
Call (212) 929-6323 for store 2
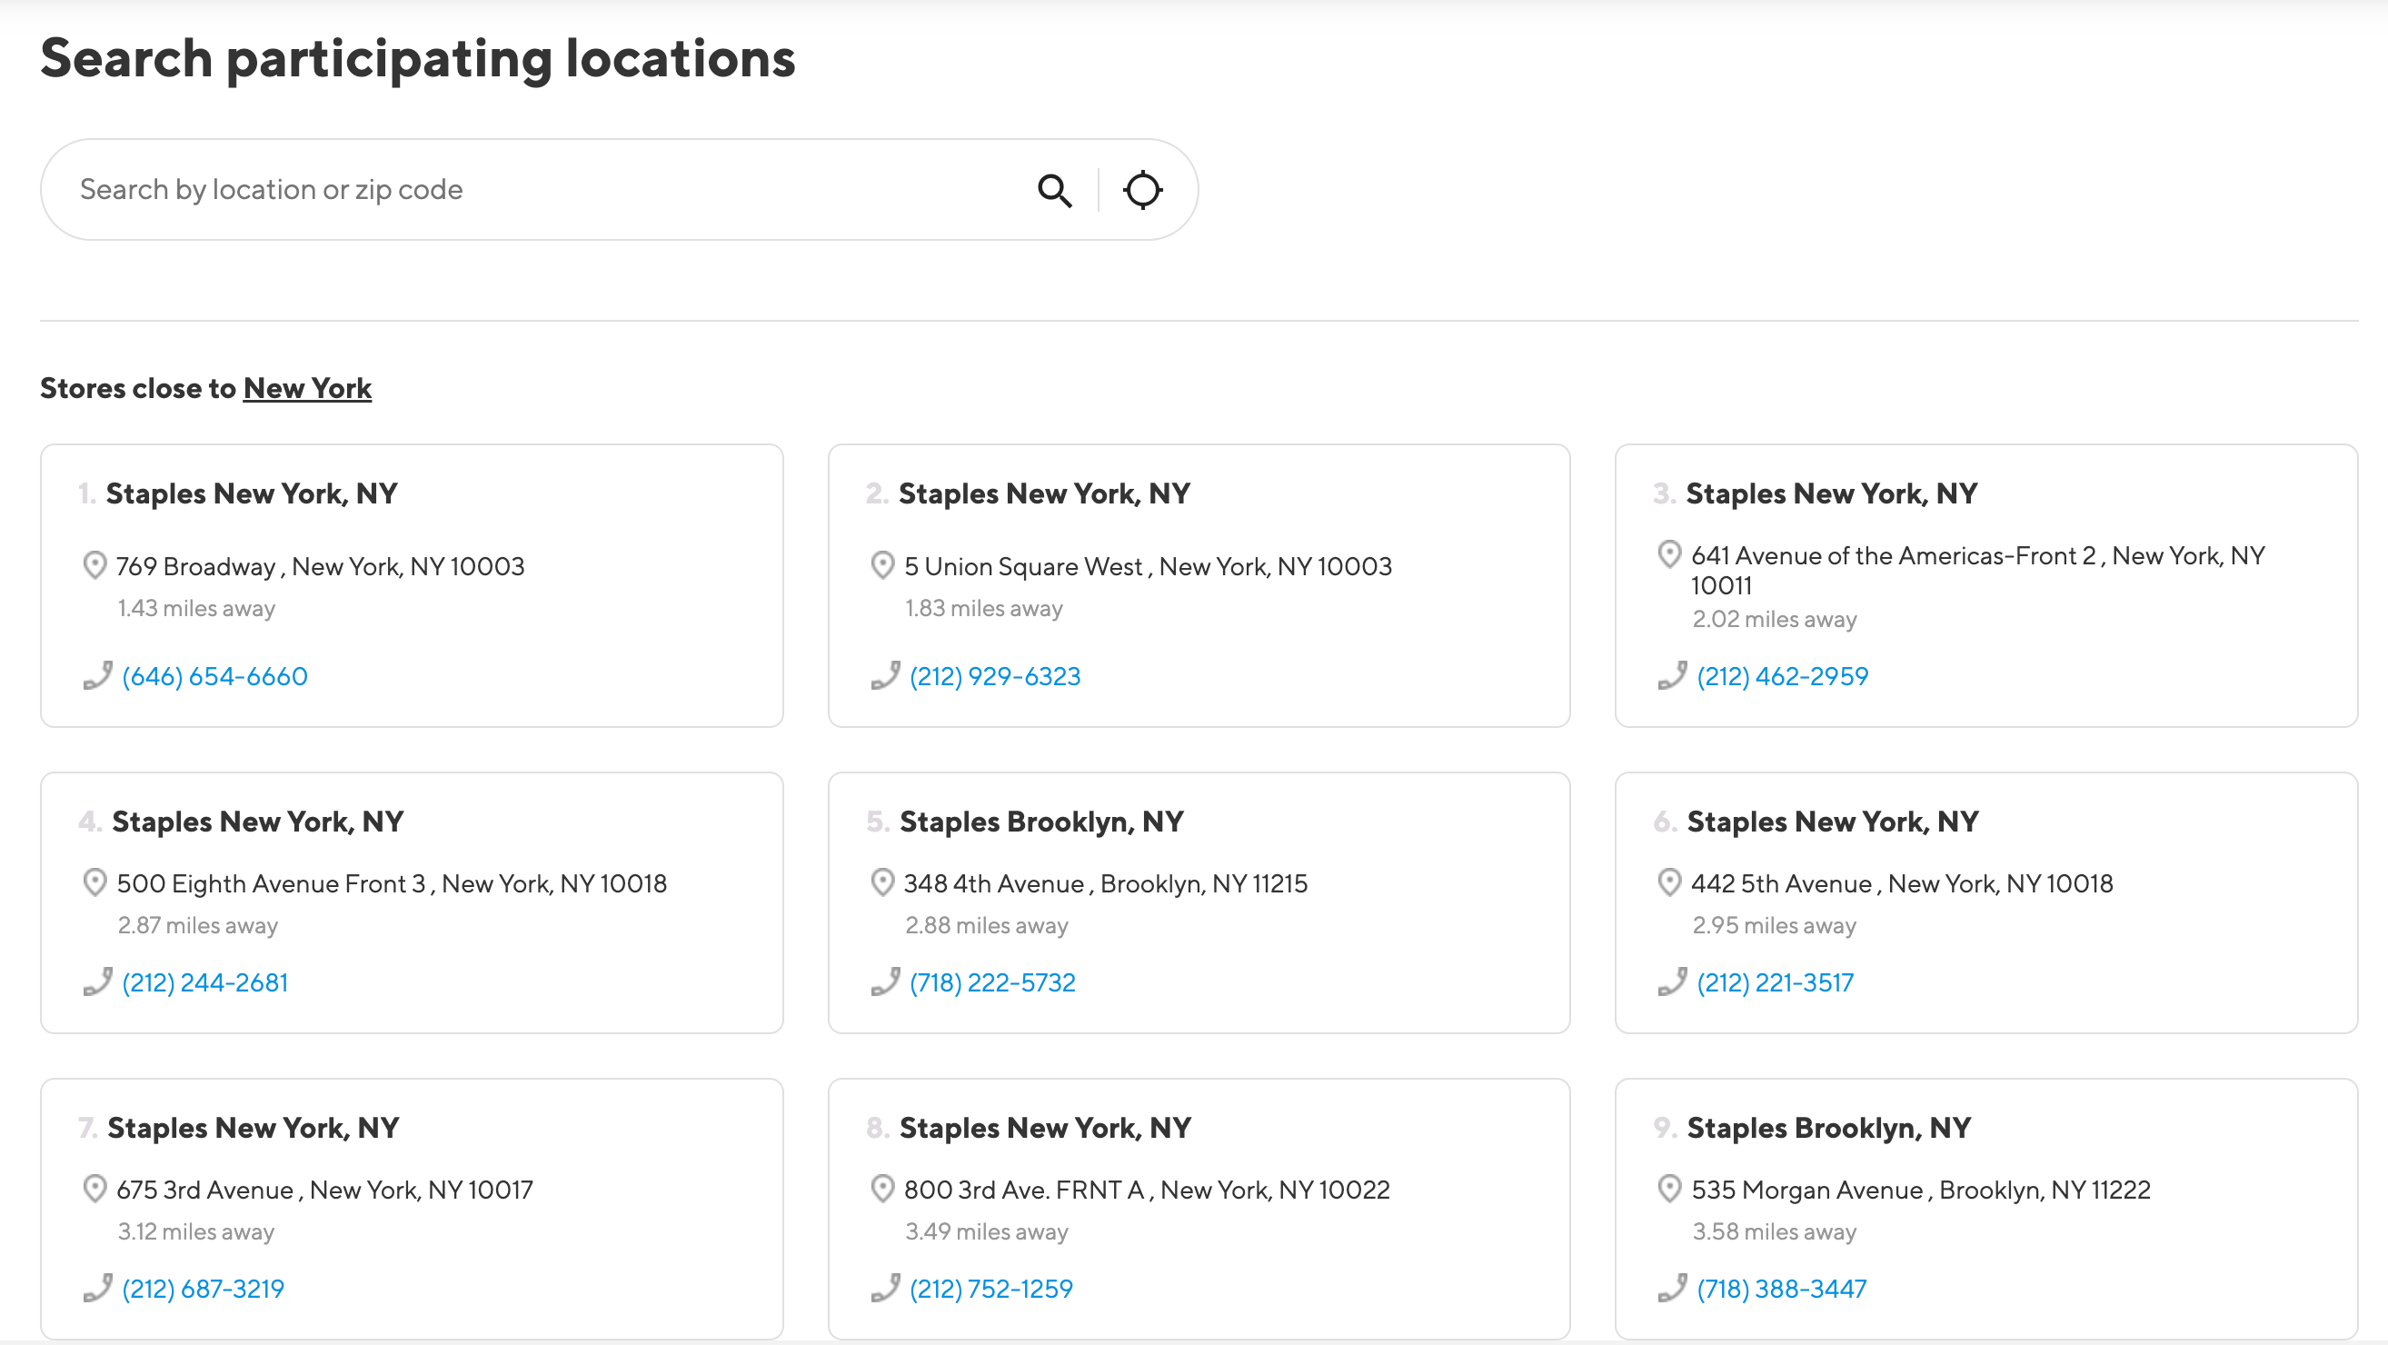coord(996,676)
